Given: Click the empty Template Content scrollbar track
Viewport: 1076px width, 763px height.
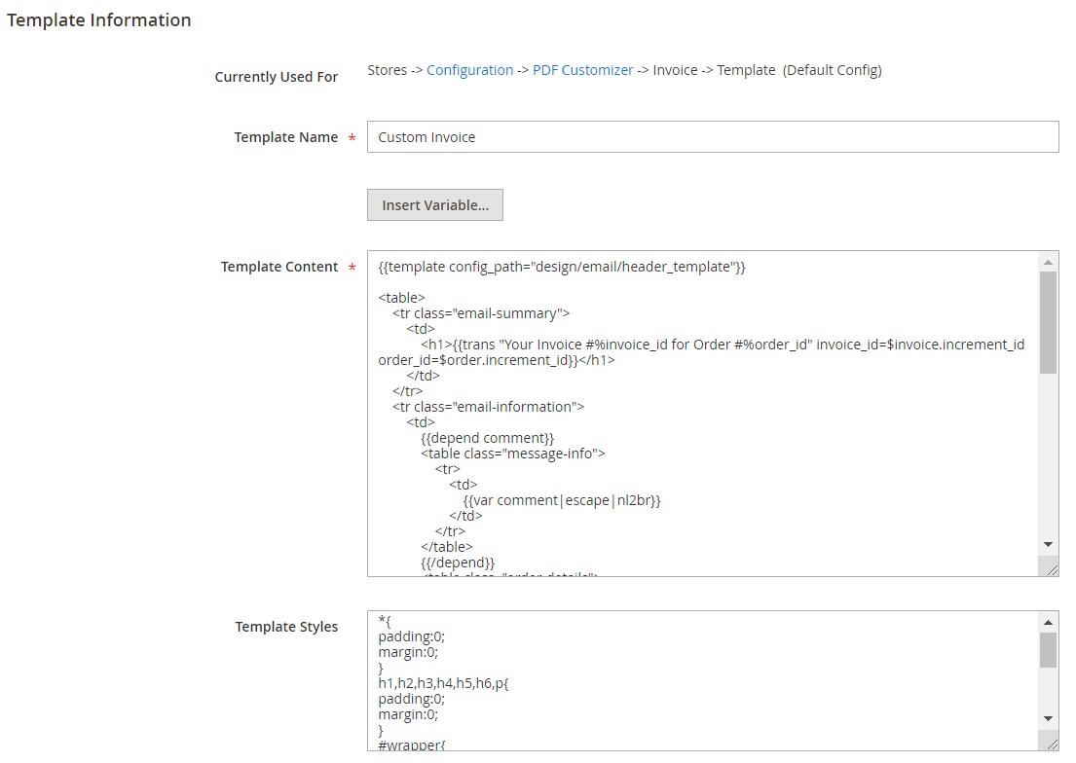Looking at the screenshot, I should (x=1048, y=457).
